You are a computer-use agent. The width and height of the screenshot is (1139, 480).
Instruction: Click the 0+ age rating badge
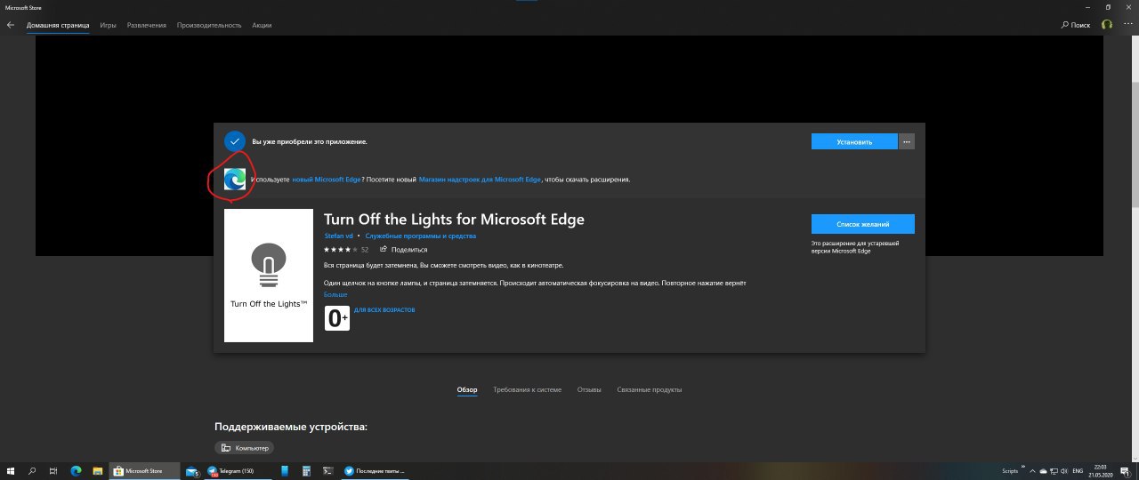336,317
